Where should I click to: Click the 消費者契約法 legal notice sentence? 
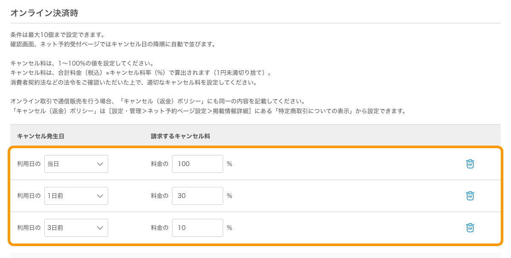coord(139,83)
